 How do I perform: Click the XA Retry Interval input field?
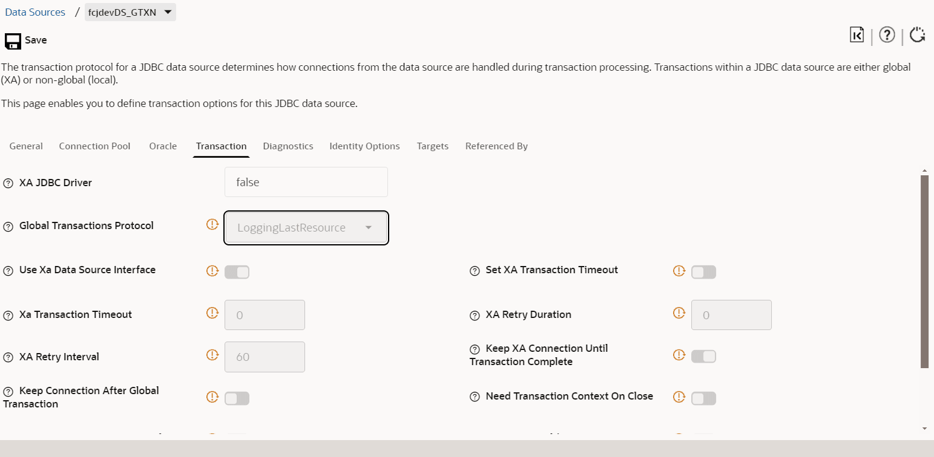click(x=265, y=357)
